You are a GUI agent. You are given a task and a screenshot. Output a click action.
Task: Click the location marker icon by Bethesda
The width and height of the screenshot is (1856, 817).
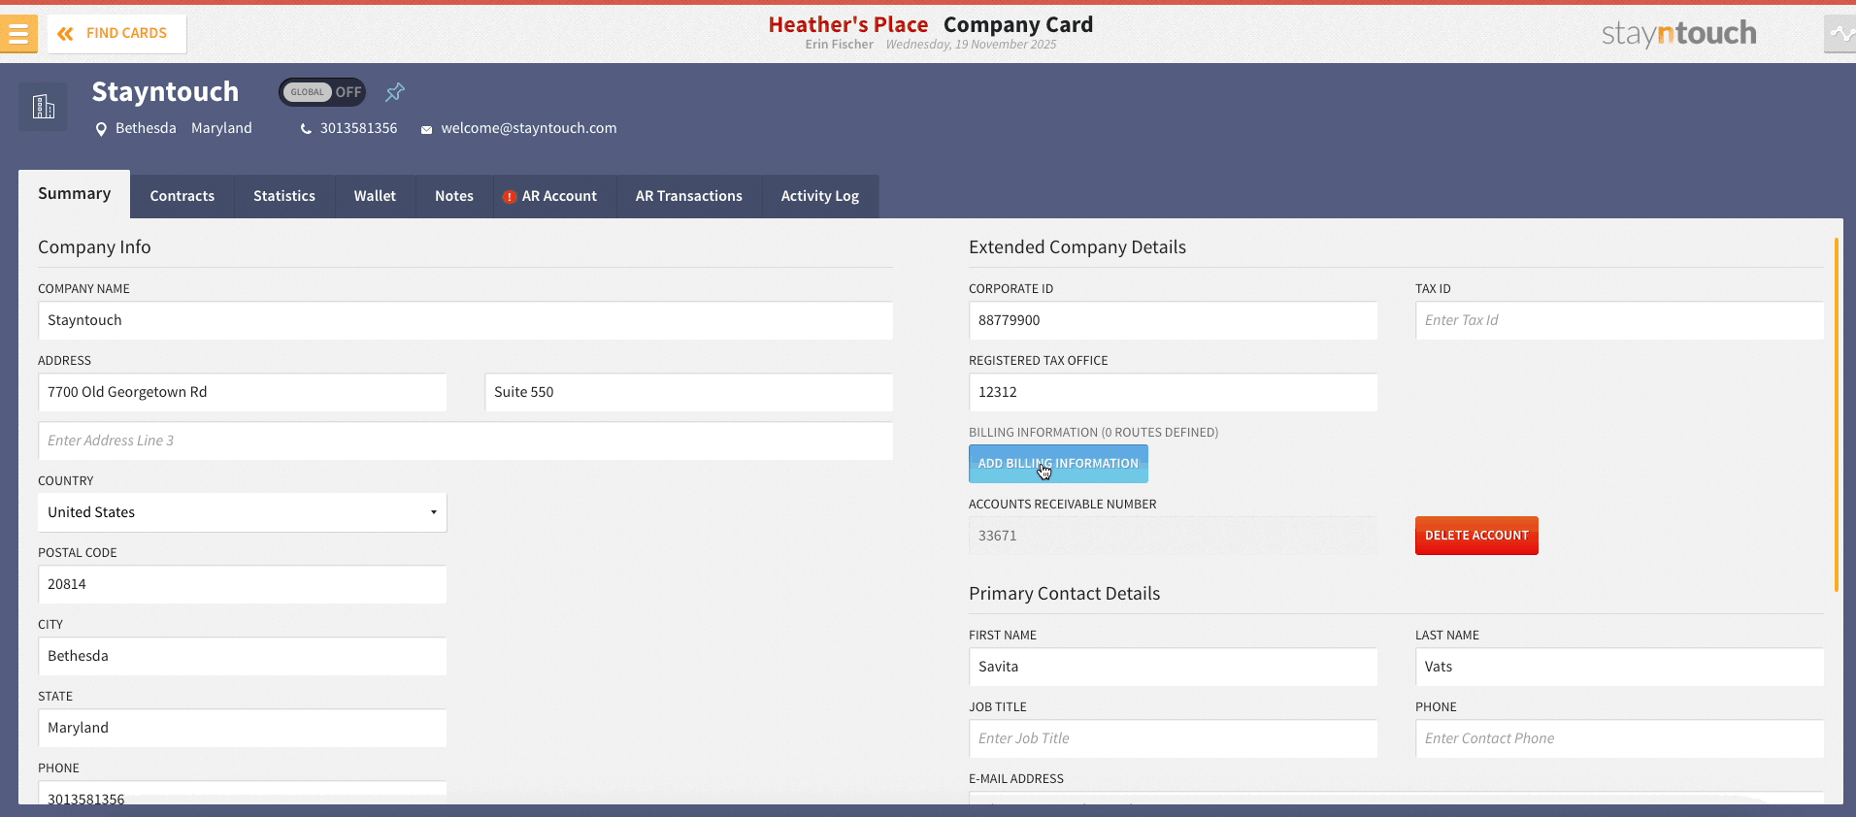click(101, 129)
